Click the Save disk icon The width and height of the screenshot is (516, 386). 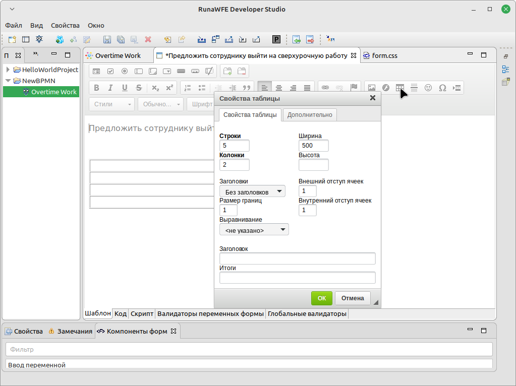click(x=107, y=39)
